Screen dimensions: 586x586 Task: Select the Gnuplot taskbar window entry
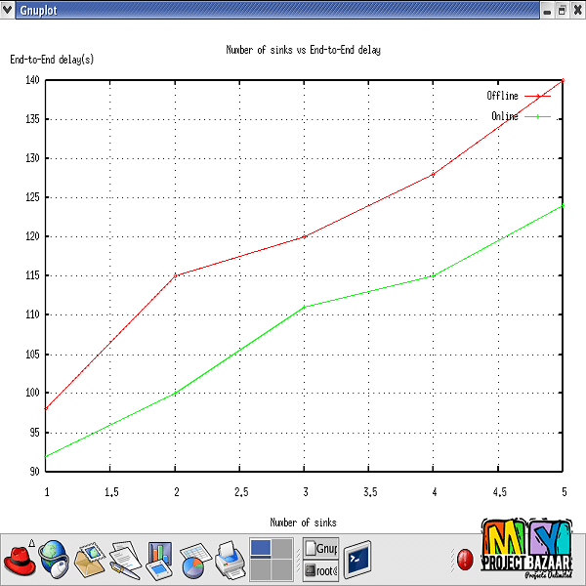click(320, 549)
